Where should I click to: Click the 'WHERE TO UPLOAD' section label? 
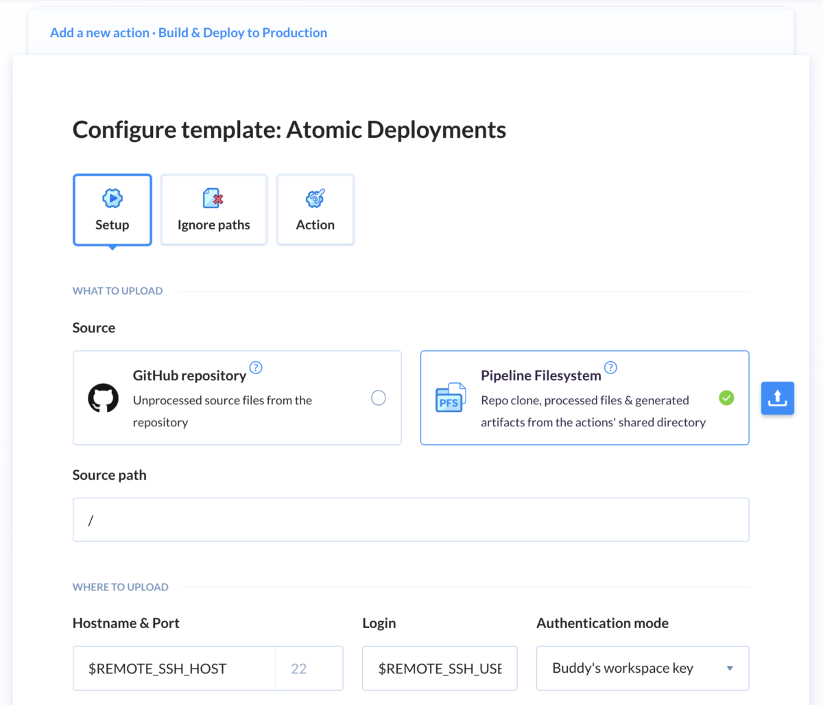(x=121, y=587)
